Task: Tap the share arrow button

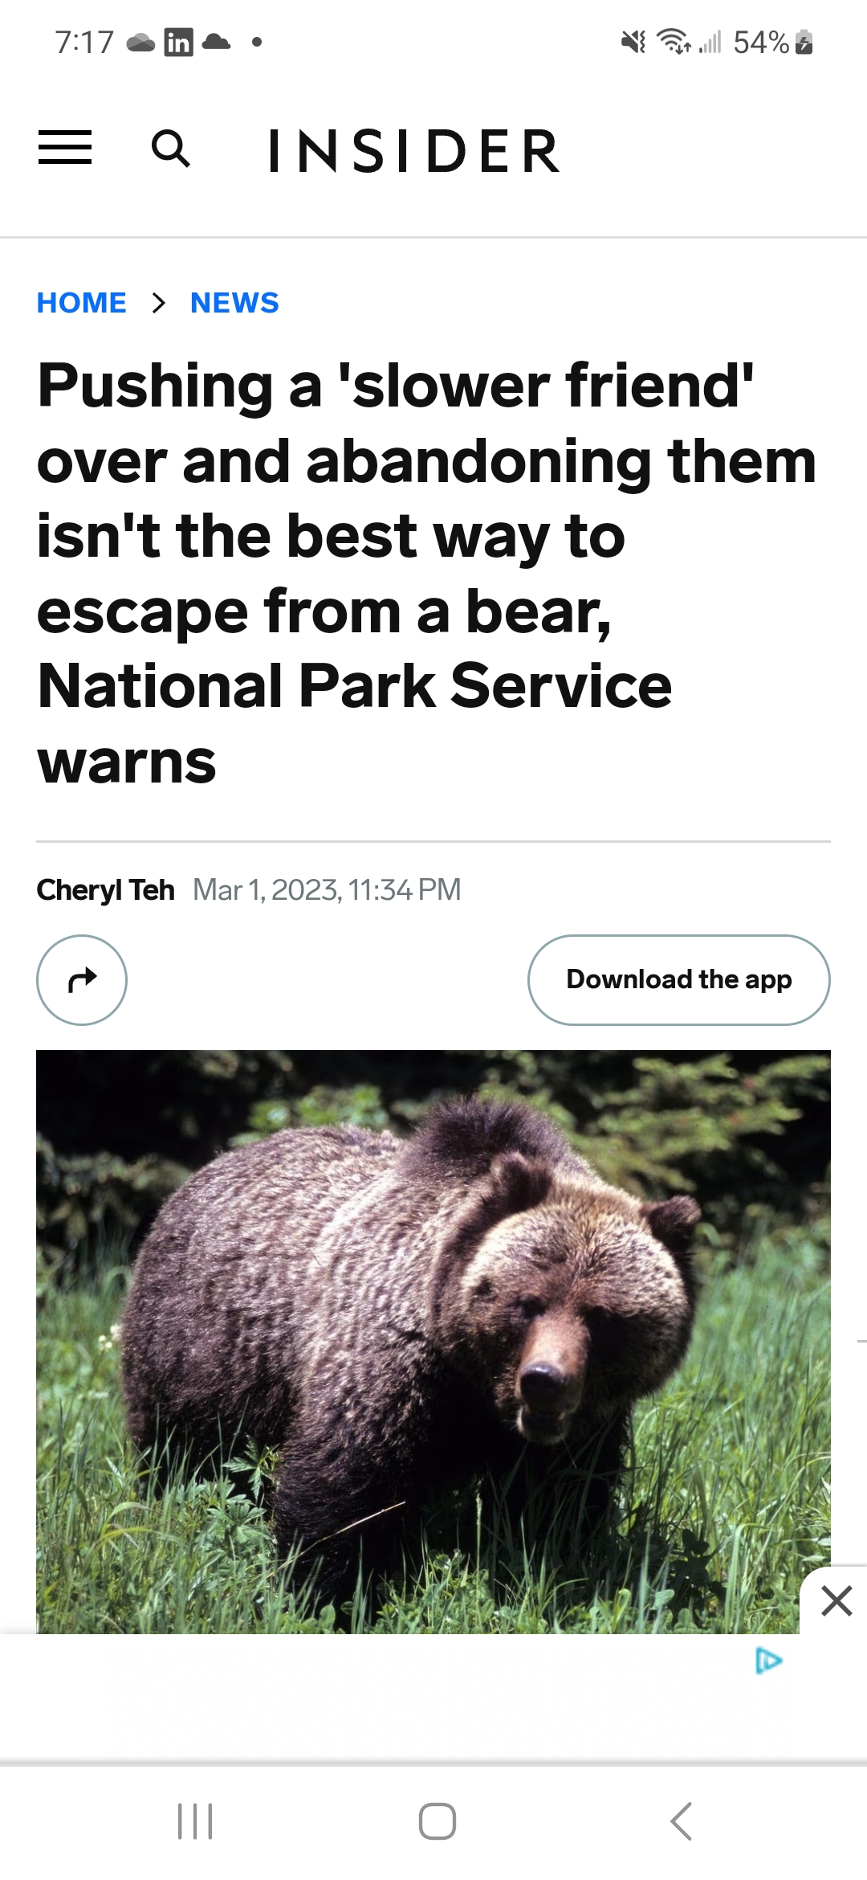Action: pos(82,979)
